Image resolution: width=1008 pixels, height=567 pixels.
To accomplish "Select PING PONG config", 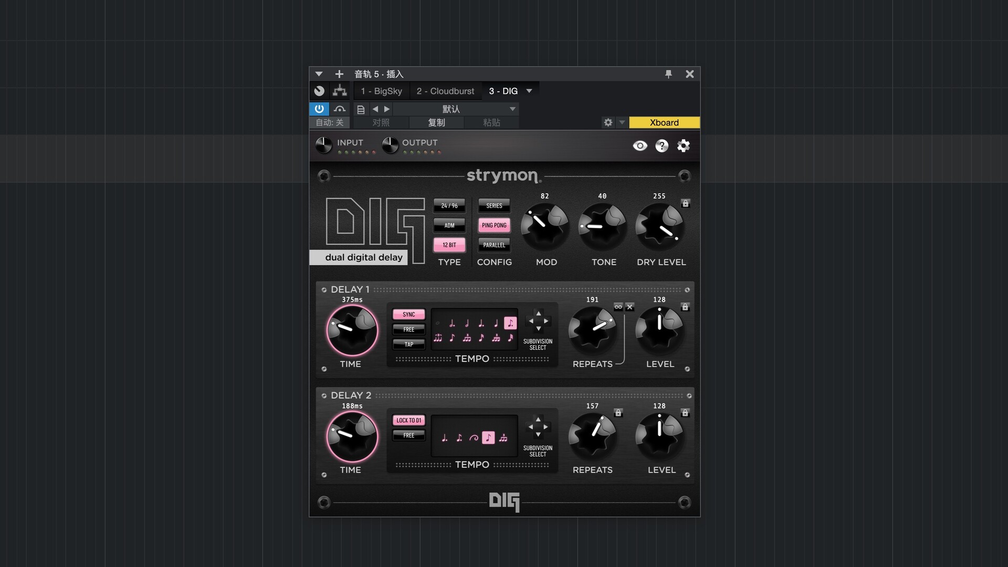I will pos(494,225).
